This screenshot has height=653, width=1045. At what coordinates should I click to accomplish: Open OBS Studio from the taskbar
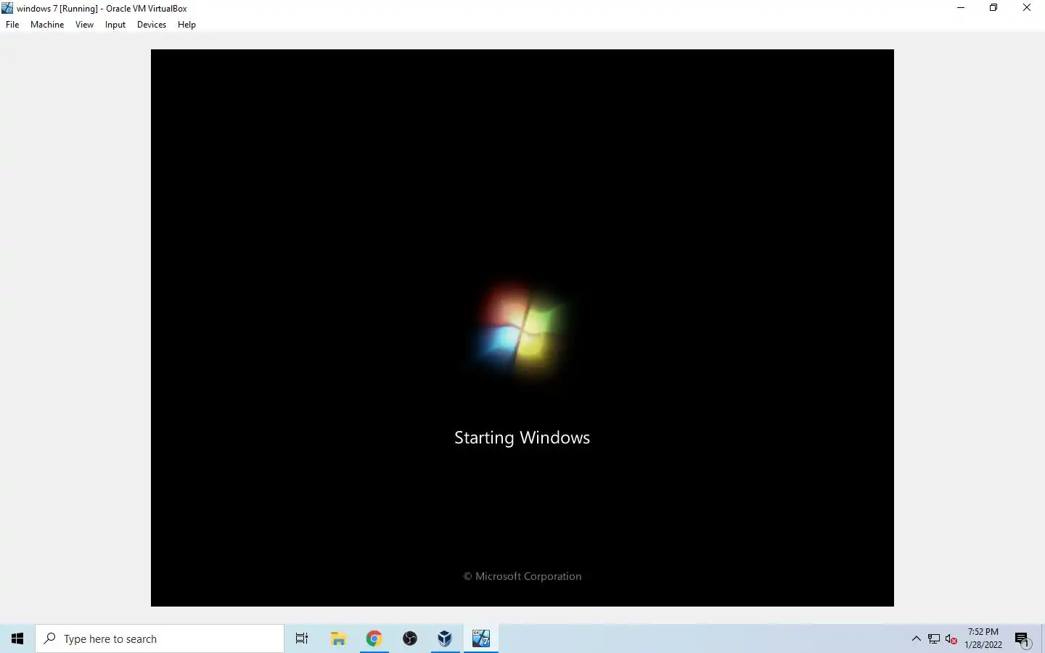pos(410,638)
